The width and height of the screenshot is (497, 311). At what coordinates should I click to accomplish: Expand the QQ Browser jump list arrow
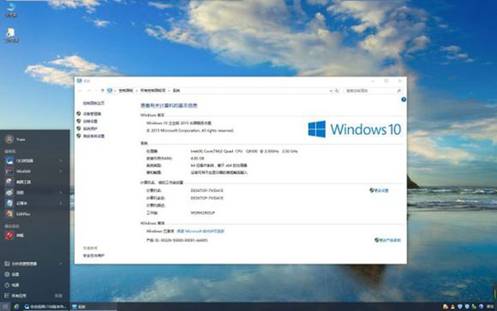[61, 161]
